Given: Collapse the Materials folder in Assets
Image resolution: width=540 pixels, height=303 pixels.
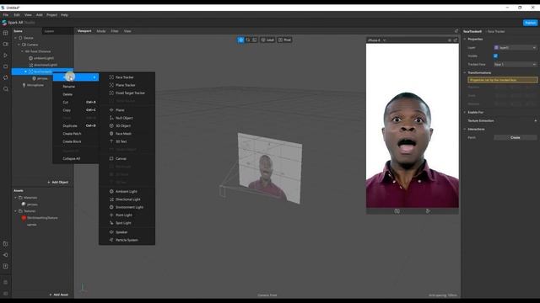Looking at the screenshot, I should click(15, 198).
